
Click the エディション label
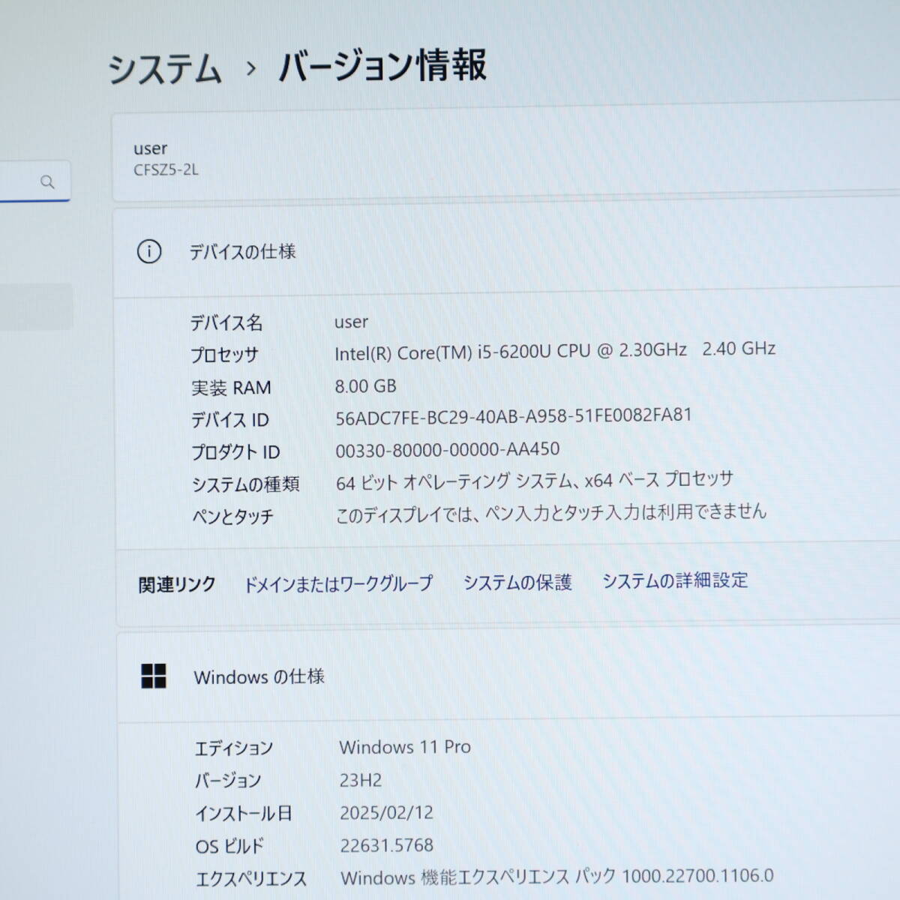[234, 748]
